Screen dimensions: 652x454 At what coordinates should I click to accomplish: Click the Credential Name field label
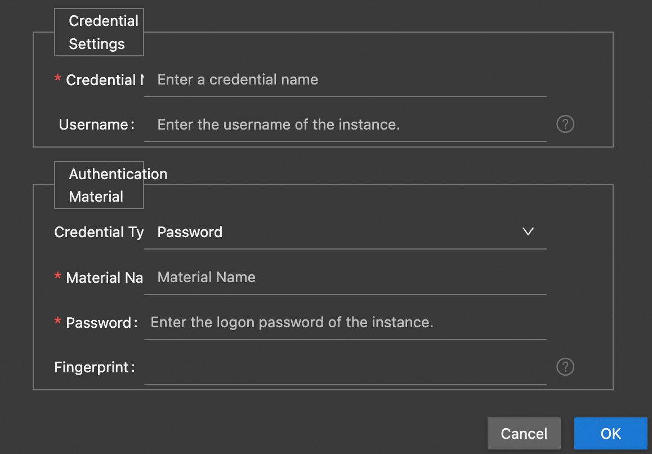point(101,80)
